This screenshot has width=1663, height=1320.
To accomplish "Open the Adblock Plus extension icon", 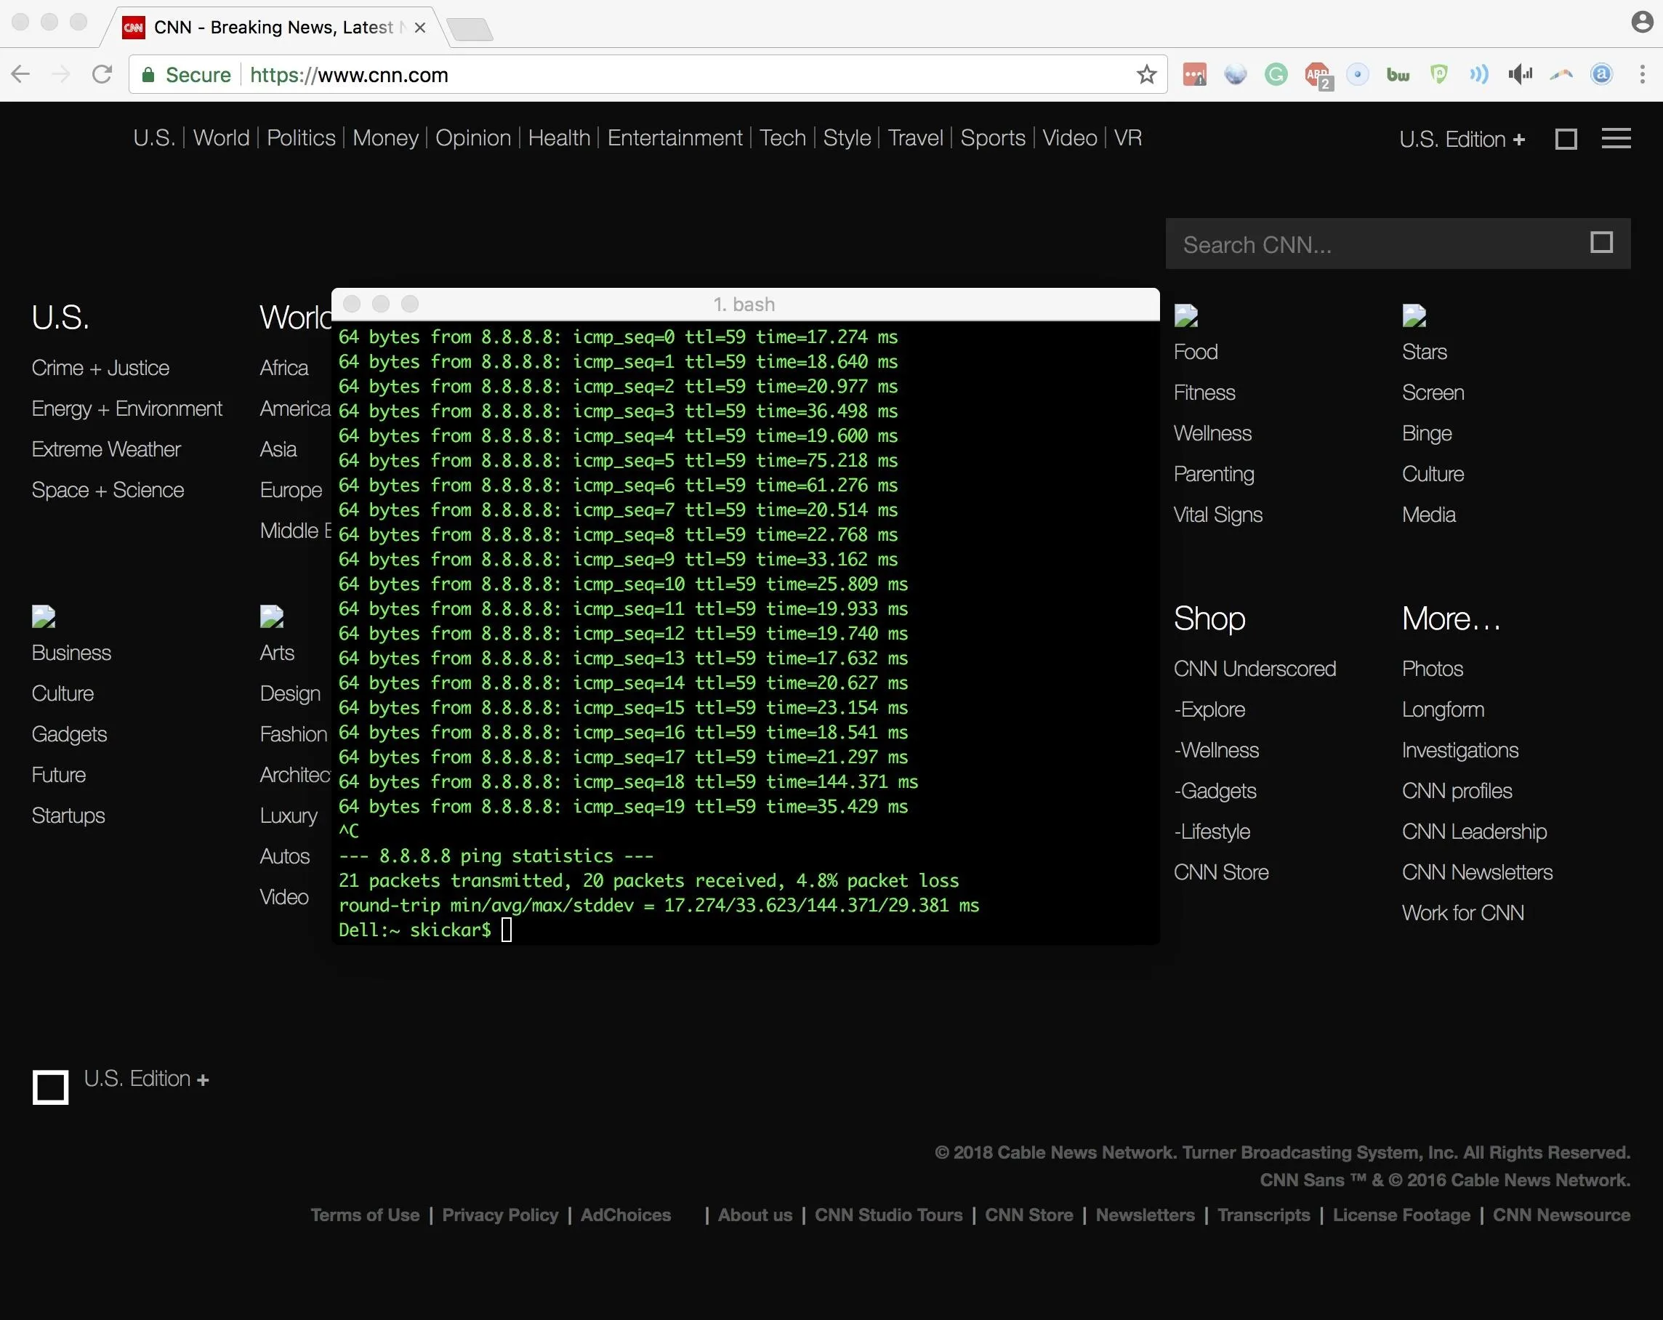I will click(x=1318, y=76).
